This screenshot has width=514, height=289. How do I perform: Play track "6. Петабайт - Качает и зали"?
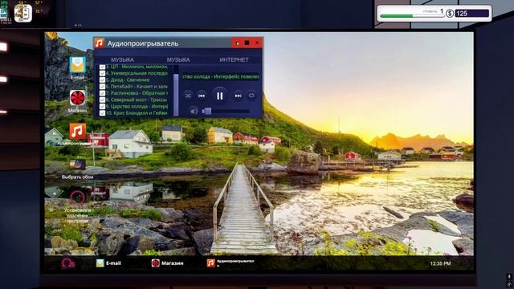click(x=137, y=87)
